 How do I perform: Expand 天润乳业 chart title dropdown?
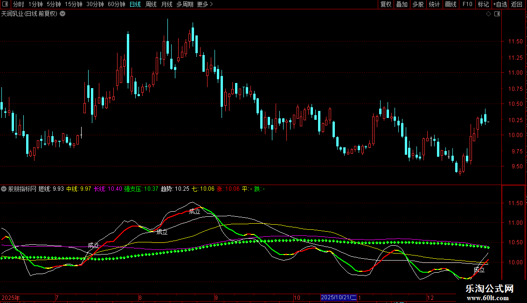[x=63, y=14]
